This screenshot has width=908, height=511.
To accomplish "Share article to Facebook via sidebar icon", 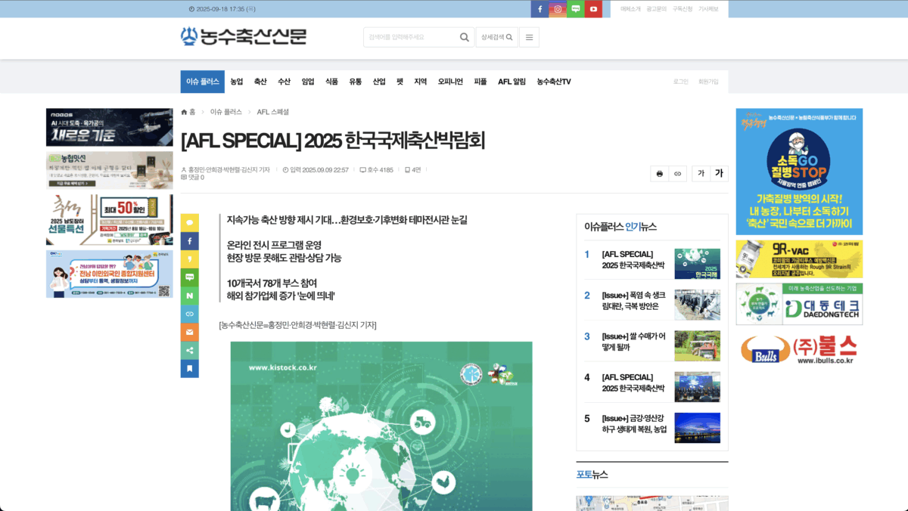I will (189, 240).
